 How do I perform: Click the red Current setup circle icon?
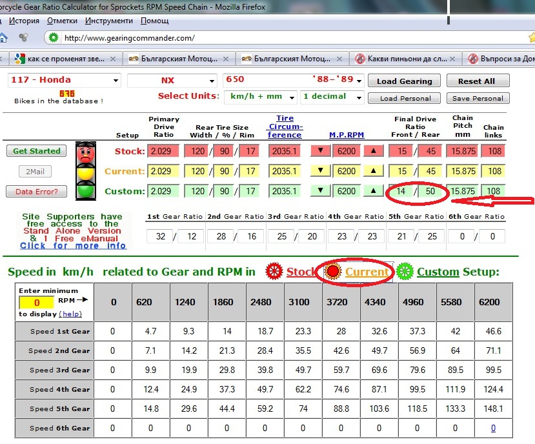point(334,272)
